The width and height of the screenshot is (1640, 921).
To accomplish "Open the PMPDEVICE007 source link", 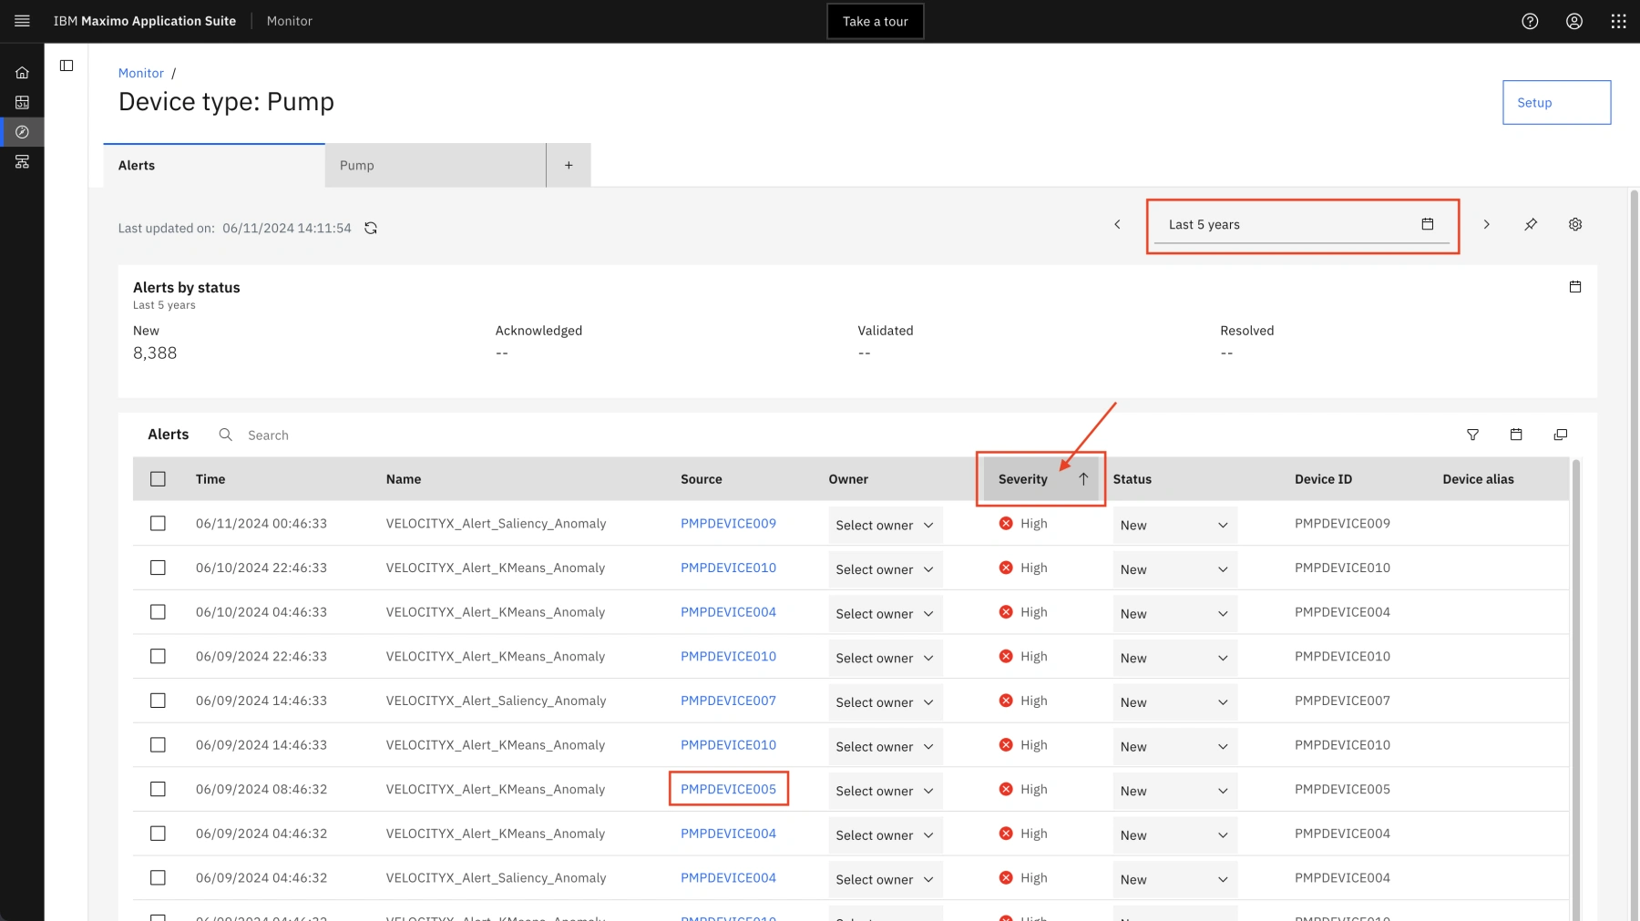I will click(x=728, y=701).
